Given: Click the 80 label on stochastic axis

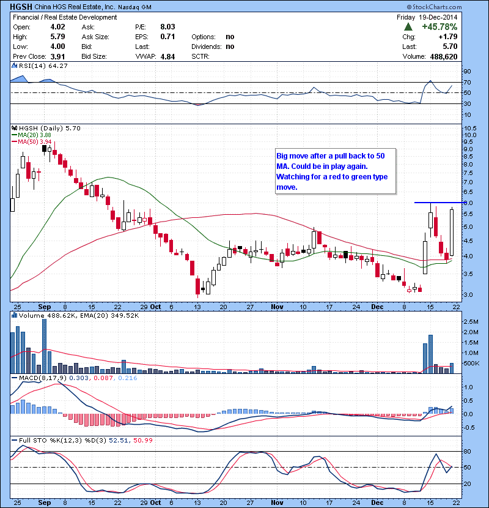Looking at the screenshot, I should tap(468, 451).
